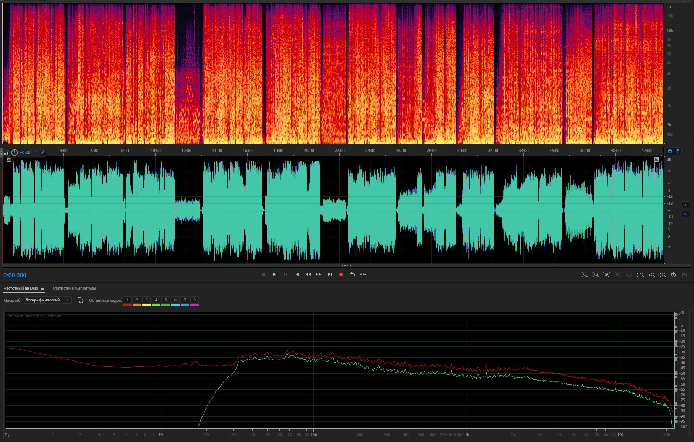Click frame hold button 1
This screenshot has height=442, width=694.
coord(127,300)
